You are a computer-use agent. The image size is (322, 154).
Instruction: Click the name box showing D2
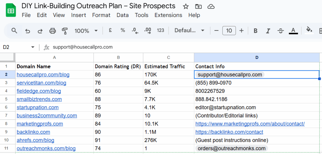(x=6, y=47)
